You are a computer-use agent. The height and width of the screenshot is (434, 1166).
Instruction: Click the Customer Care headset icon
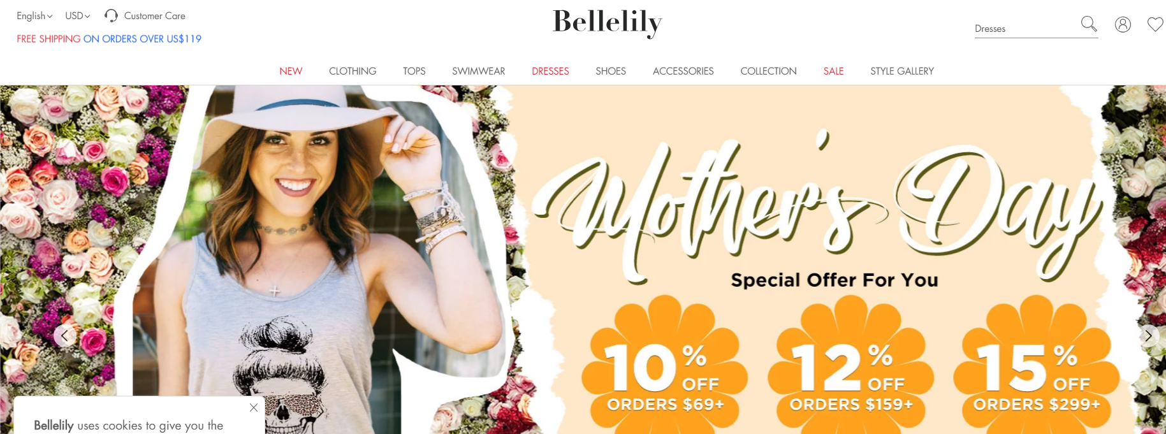111,15
